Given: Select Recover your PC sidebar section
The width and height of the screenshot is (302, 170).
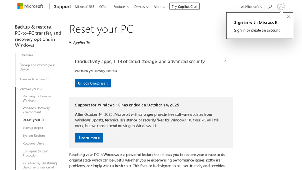Looking at the screenshot, I should (31, 89).
